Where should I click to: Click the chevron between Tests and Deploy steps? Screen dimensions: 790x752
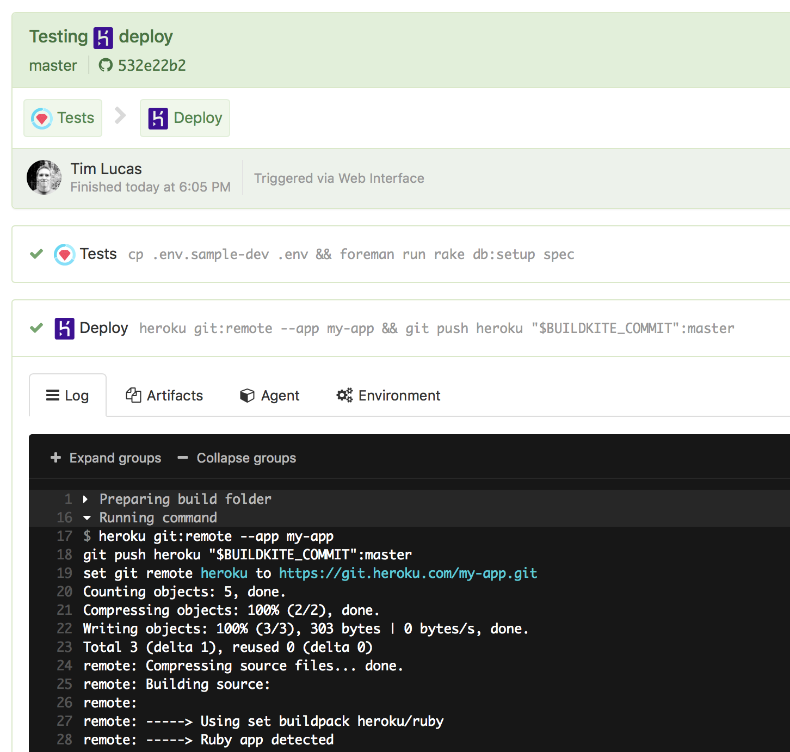(x=120, y=116)
